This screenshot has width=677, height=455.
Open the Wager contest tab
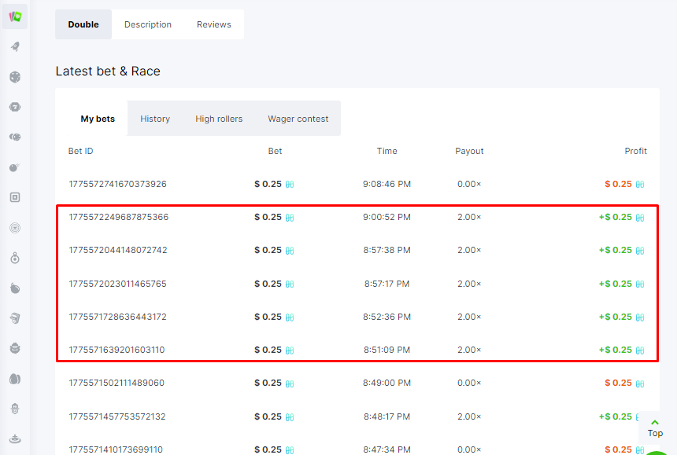[x=298, y=119]
